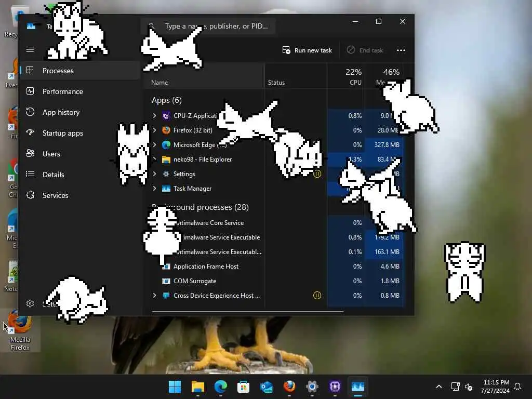
Task: Open Settings from the taskbar
Action: [x=312, y=387]
